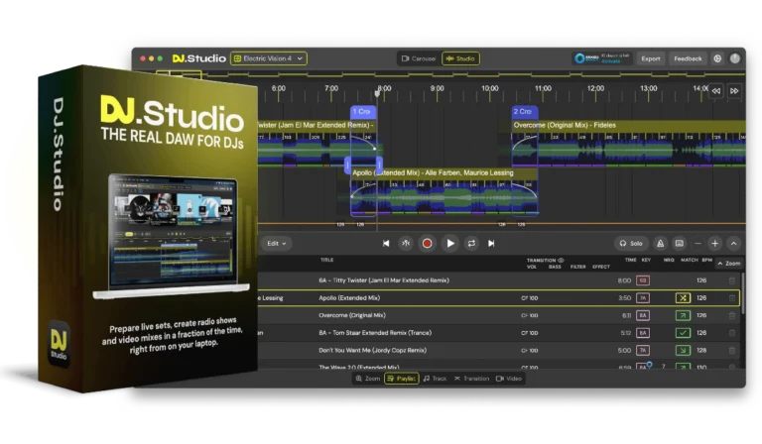This screenshot has width=762, height=444.
Task: Select the 6A - Titty Twister playlist row
Action: click(x=498, y=280)
